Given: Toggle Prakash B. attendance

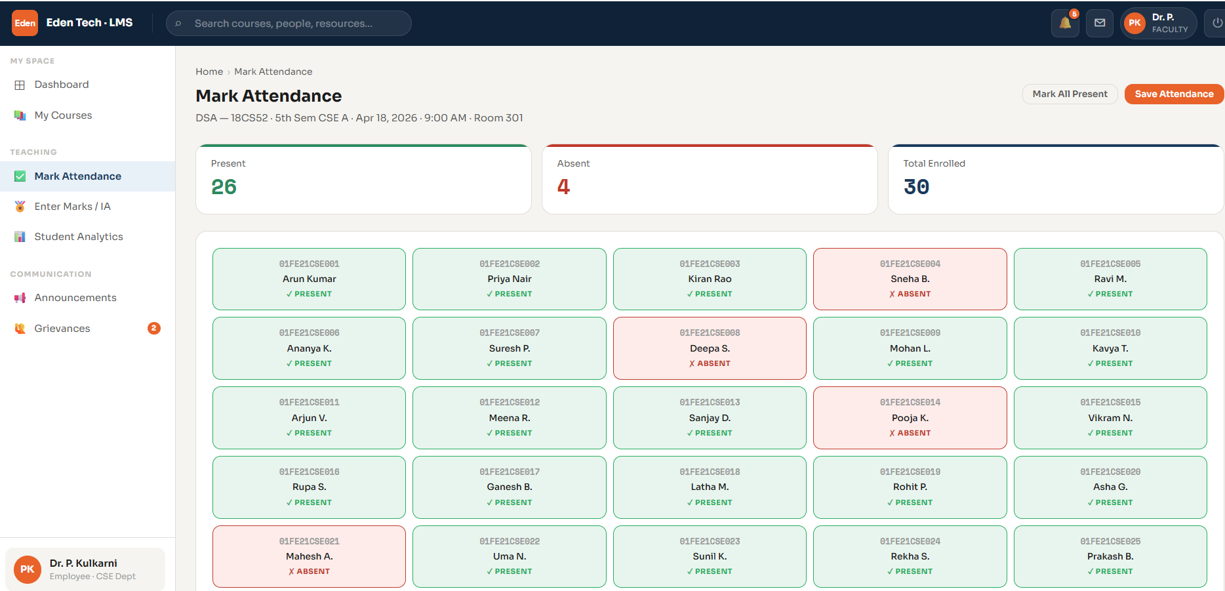Looking at the screenshot, I should coord(1110,556).
